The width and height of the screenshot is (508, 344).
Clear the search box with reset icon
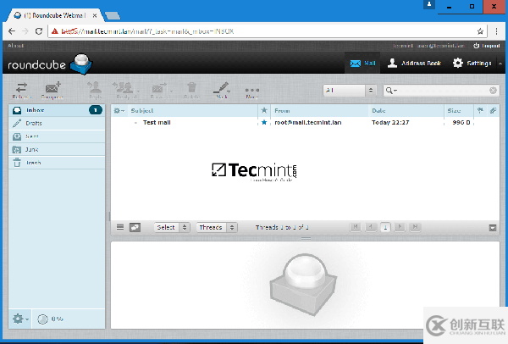click(493, 91)
